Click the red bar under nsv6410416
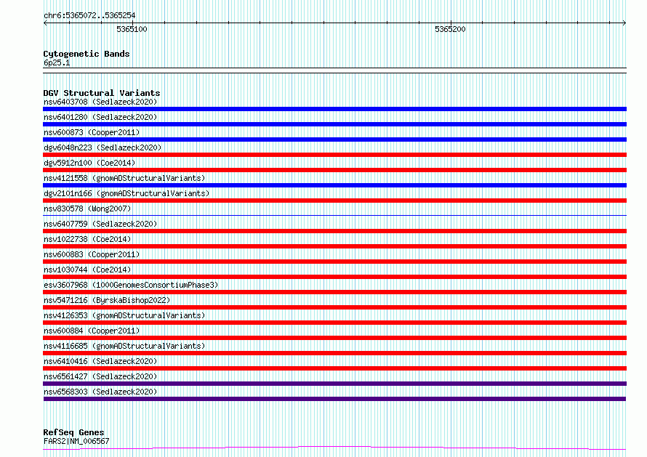Image resolution: width=647 pixels, height=457 pixels. pos(334,368)
